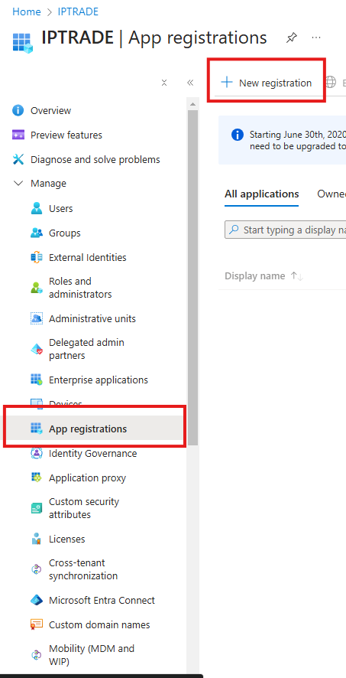Click the Application proxy icon
Screen dimensions: 346x678
tap(37, 478)
